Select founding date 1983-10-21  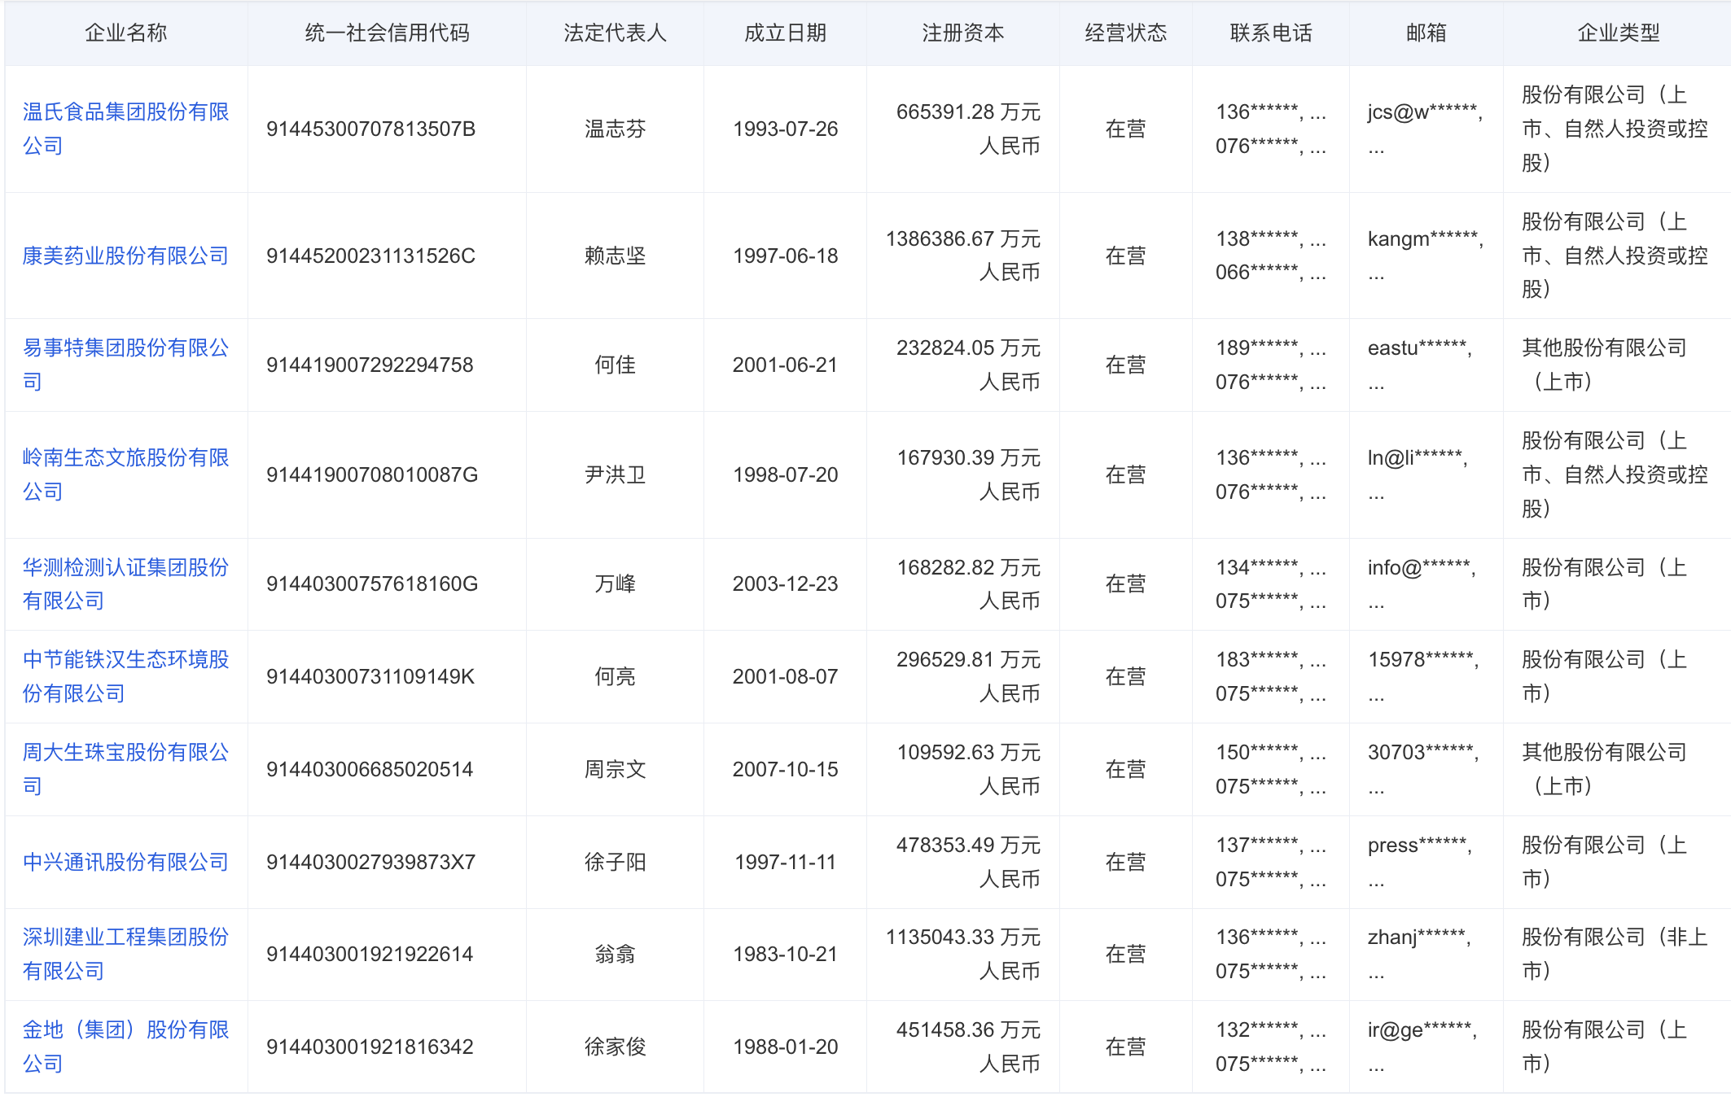785,954
